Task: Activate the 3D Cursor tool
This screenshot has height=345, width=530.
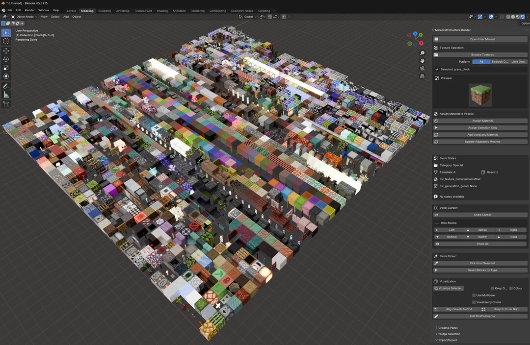Action: click(x=6, y=41)
